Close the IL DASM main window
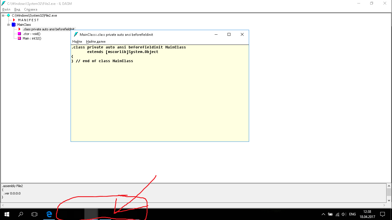Screen dimensions: 392x220 (385, 3)
